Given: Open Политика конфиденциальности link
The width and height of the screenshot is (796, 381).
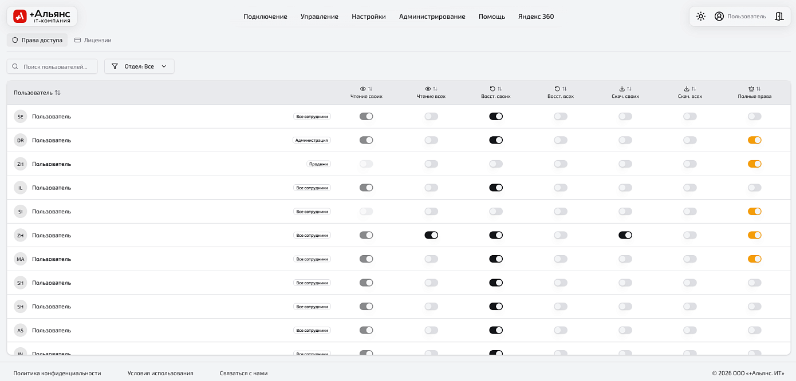Looking at the screenshot, I should click(57, 373).
